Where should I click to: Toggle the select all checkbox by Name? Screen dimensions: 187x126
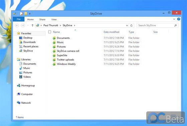50,32
